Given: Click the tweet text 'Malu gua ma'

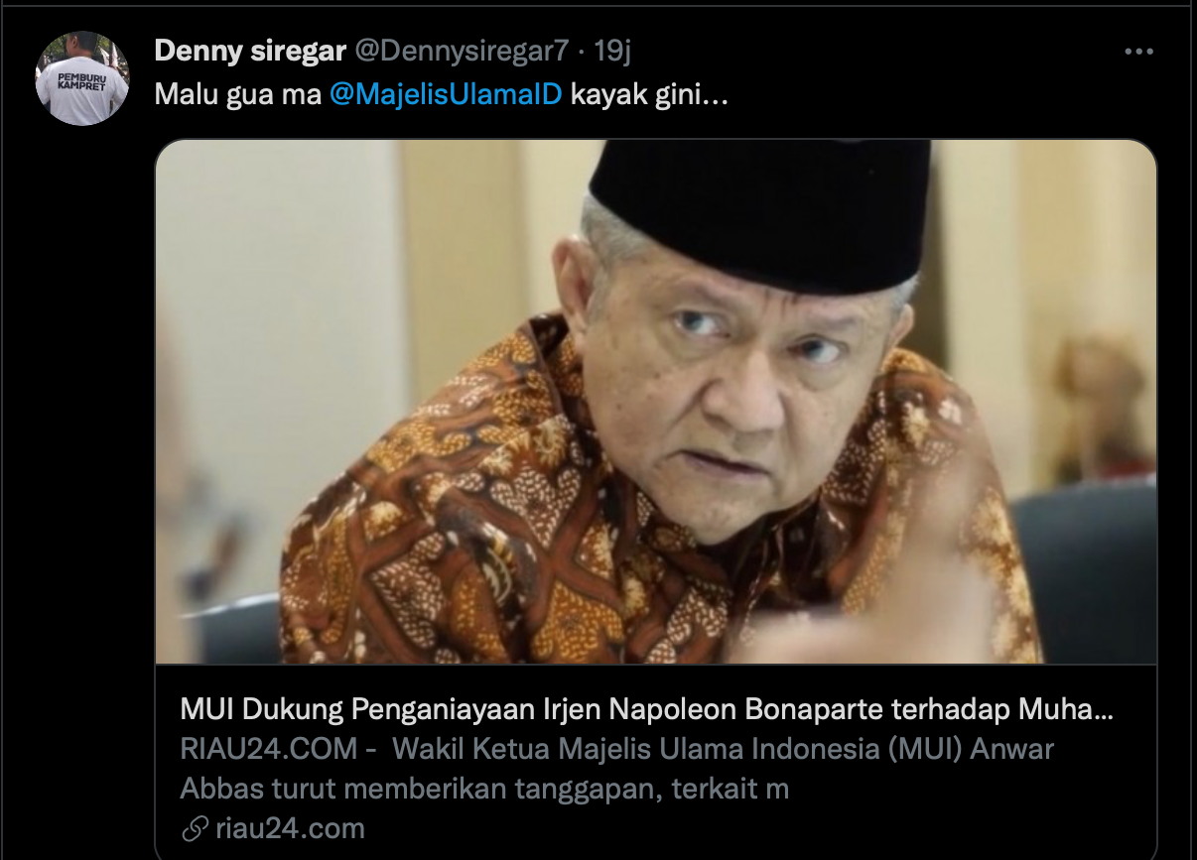Looking at the screenshot, I should (237, 97).
